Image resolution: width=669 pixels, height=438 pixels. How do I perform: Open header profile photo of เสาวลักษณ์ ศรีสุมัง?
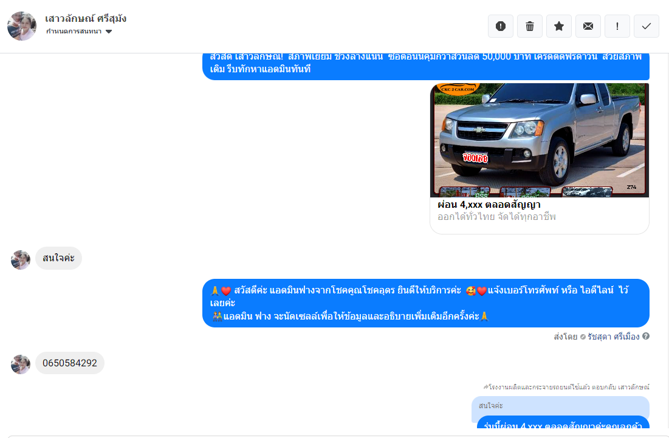(x=22, y=26)
